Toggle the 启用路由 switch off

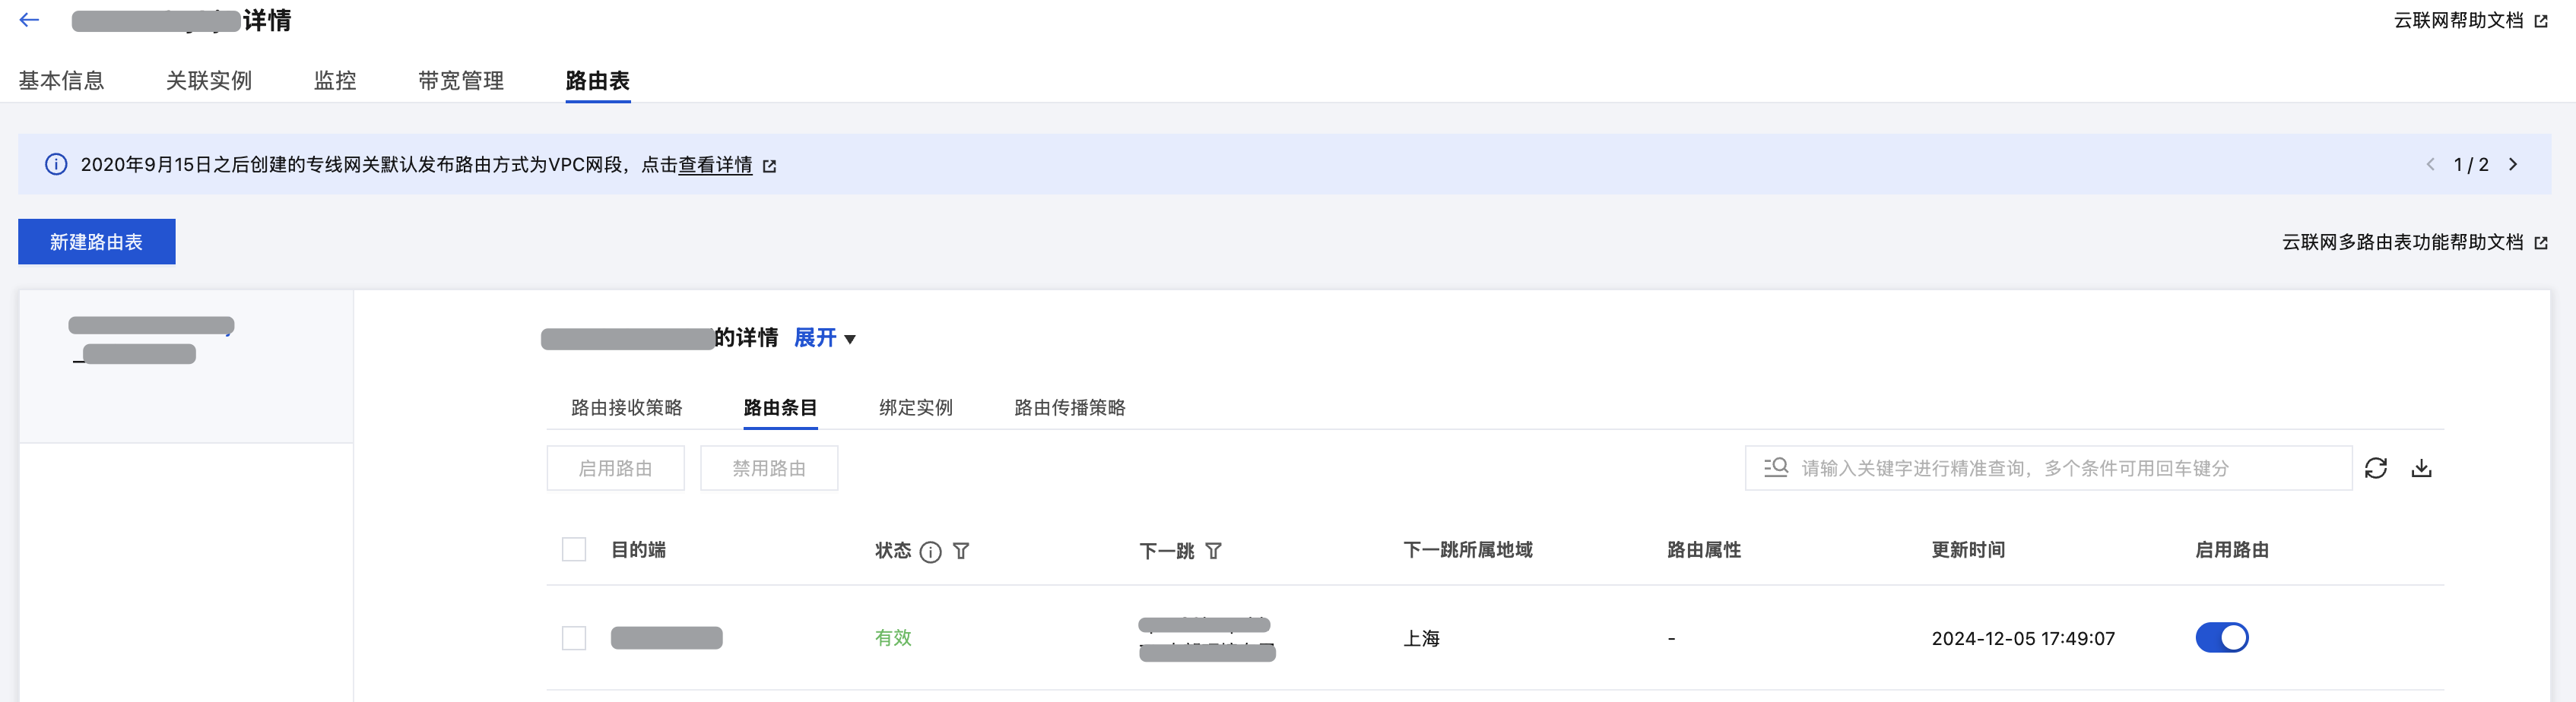[2221, 637]
